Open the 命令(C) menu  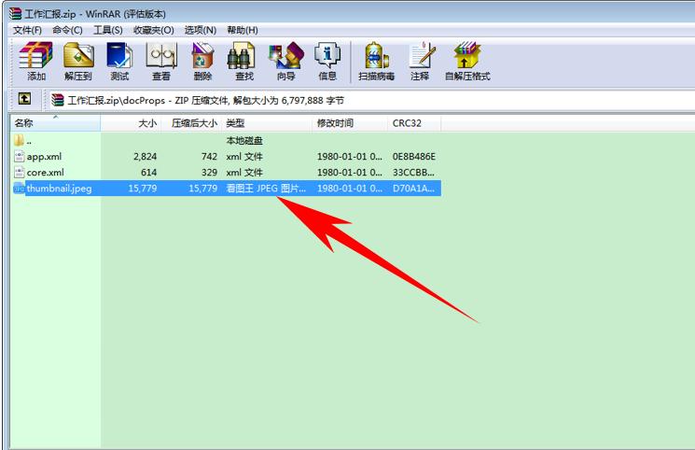click(x=67, y=30)
